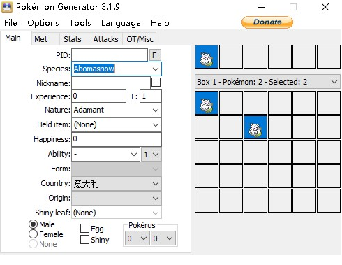Image resolution: width=342 pixels, height=265 pixels.
Task: Open the Shiny leaf dropdown
Action: coord(117,213)
